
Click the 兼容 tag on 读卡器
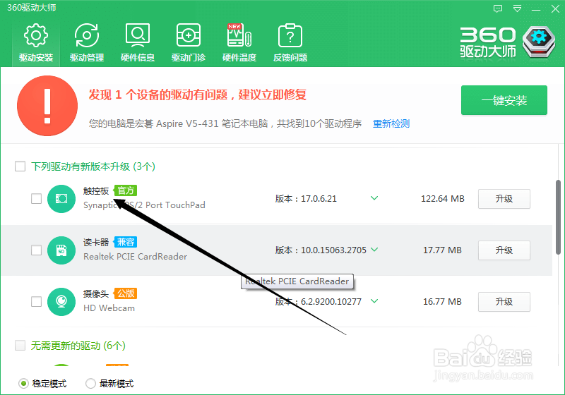point(126,242)
